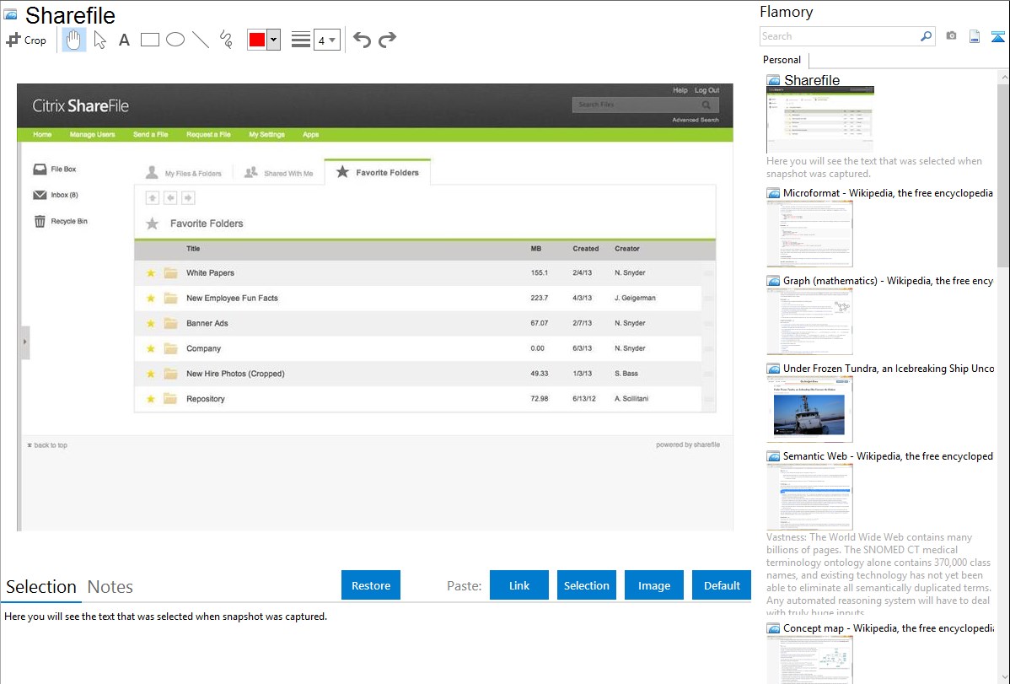Select the arrow pointer tool
Viewport: 1010px width, 684px height.
click(x=99, y=40)
